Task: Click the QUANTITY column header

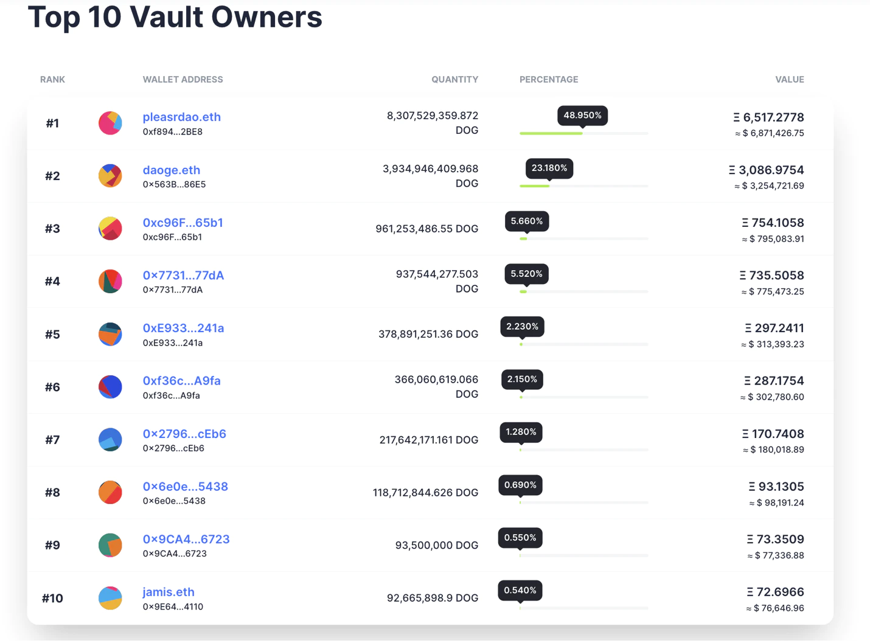Action: (x=454, y=80)
